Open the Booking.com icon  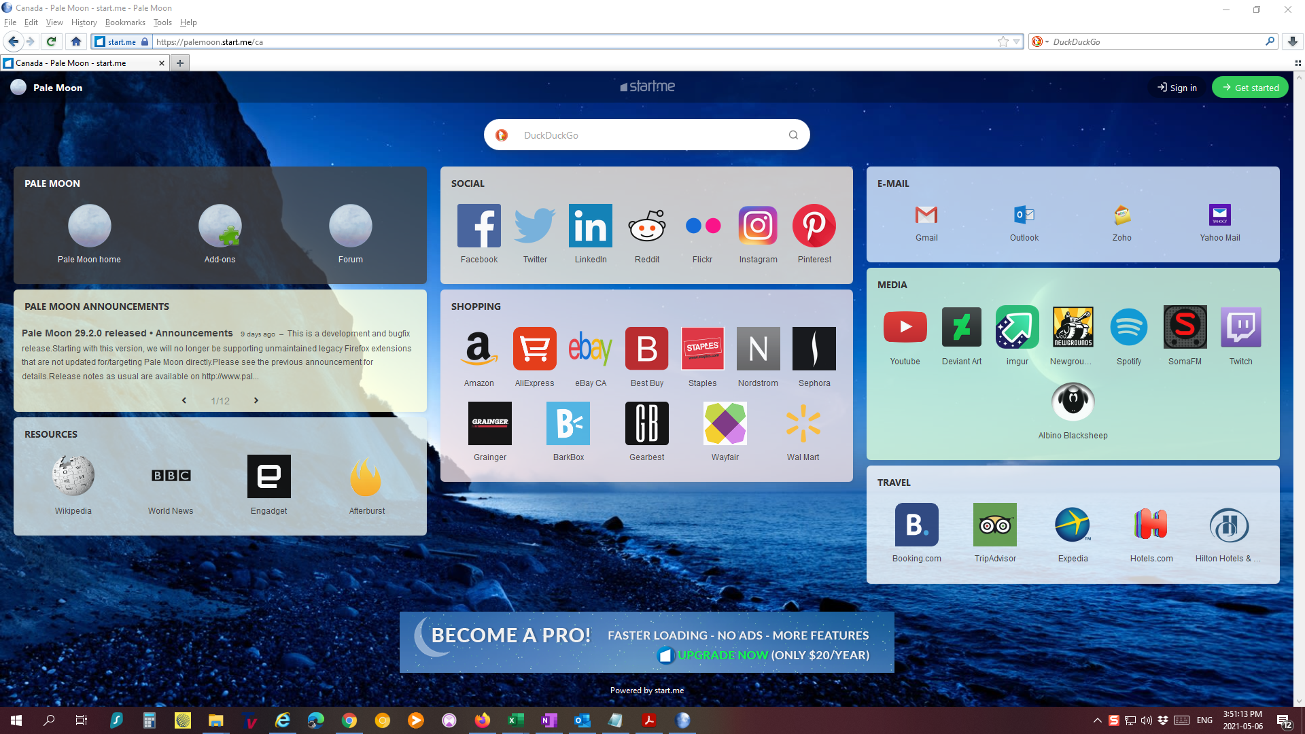(917, 525)
